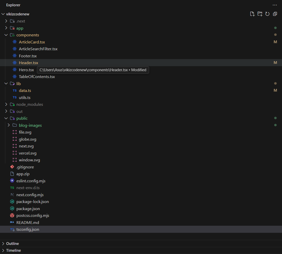
Task: Open Footer.tsx from components
Action: (x=28, y=56)
